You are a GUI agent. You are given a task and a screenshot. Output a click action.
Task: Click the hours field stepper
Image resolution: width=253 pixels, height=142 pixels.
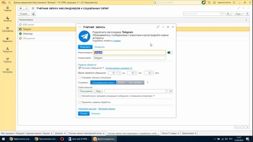pos(135,73)
